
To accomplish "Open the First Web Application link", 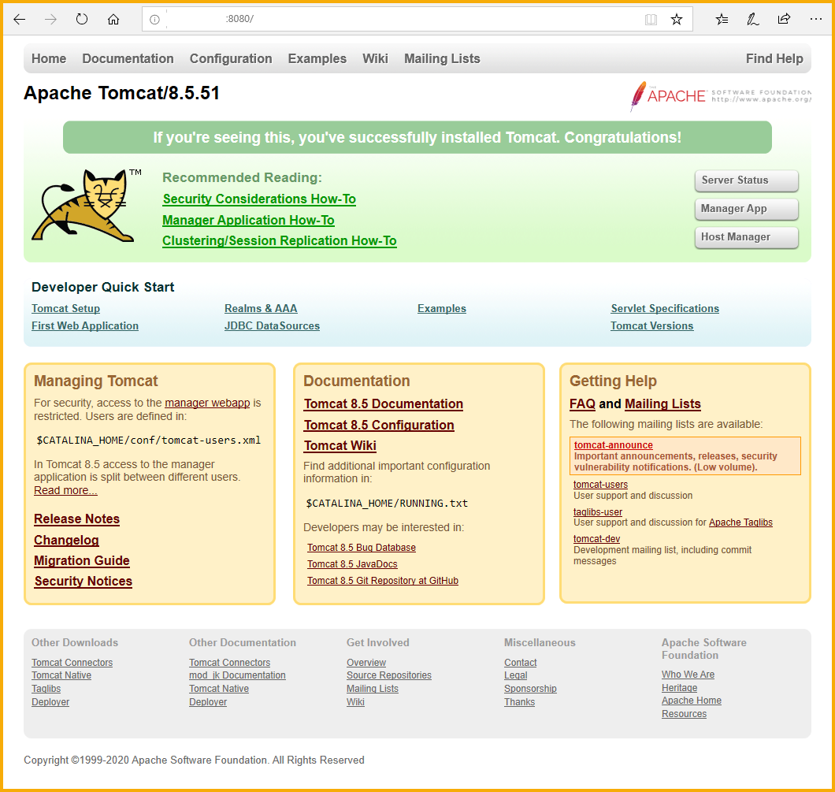I will tap(84, 325).
